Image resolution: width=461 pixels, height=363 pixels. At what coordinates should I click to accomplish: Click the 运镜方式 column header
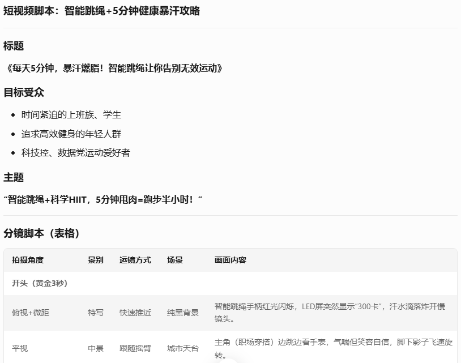(135, 260)
